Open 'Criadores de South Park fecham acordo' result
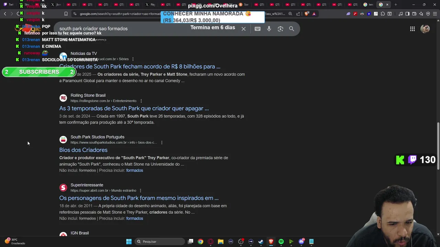Screen dimensions: 440x247 [140, 67]
